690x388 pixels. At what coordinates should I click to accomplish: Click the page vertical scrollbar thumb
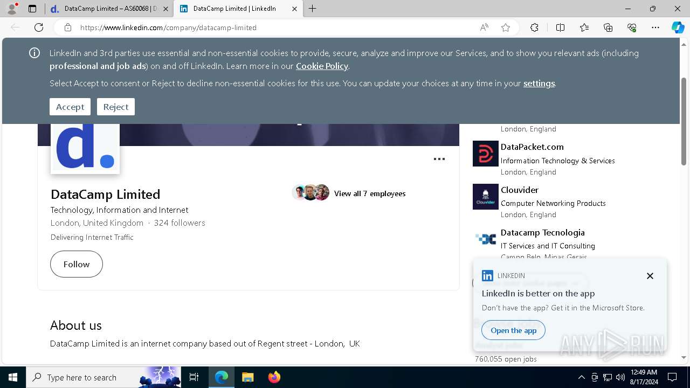point(684,121)
